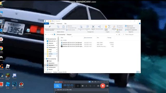Click Снять выделение in ribbon
This screenshot has width=166, height=93.
coord(130,28)
